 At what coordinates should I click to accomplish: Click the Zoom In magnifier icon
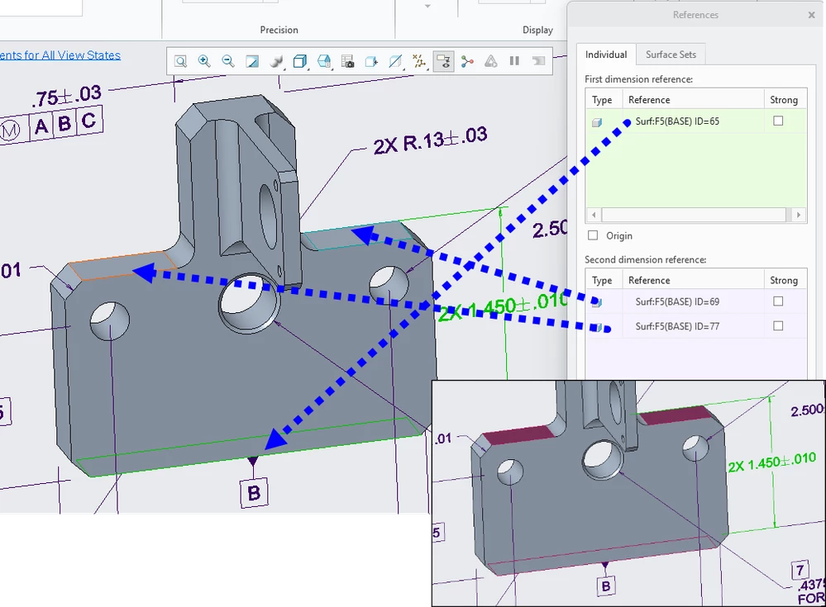pos(204,62)
